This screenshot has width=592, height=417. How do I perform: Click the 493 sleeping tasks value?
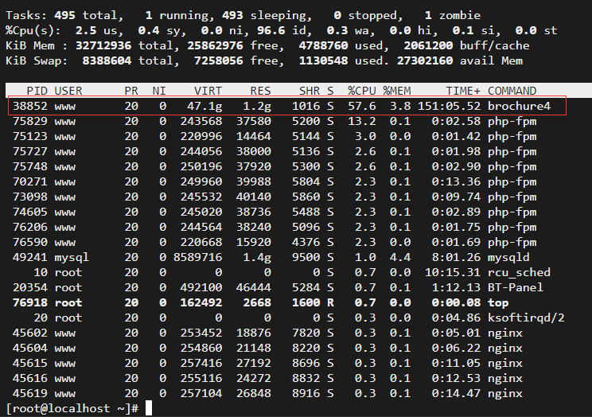point(232,15)
